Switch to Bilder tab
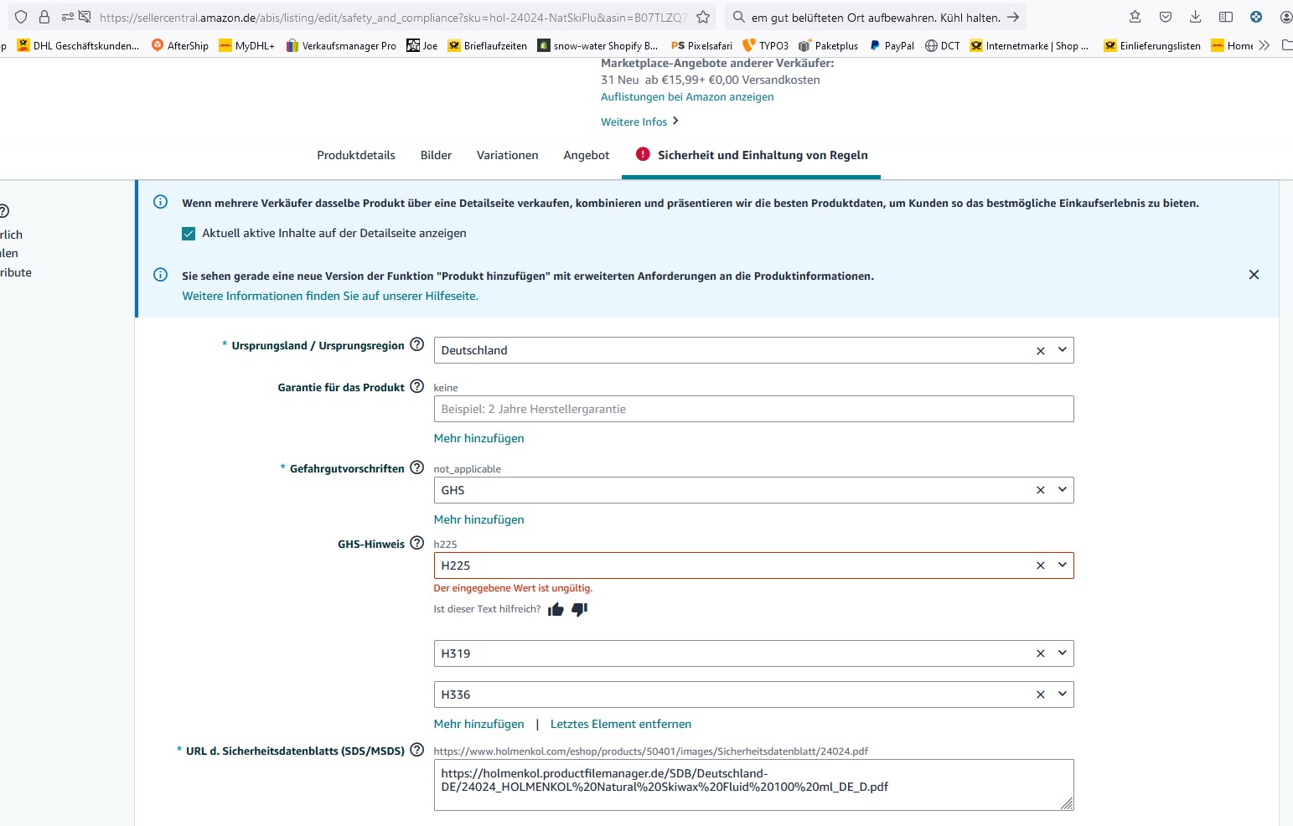The width and height of the screenshot is (1293, 826). 436,155
